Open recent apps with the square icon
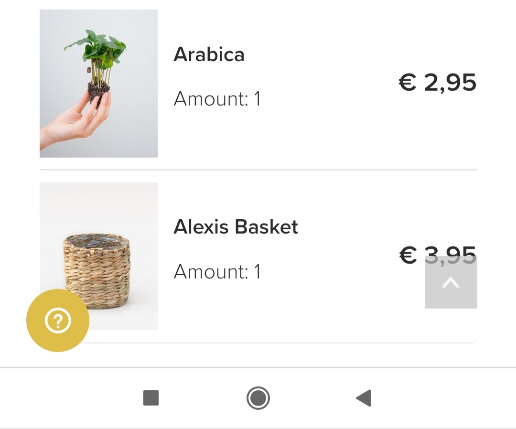Image resolution: width=516 pixels, height=429 pixels. (x=151, y=398)
